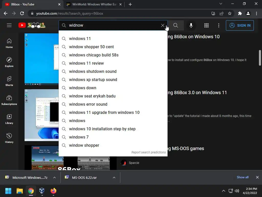Image resolution: width=262 pixels, height=197 pixels.
Task: Select suggestion "window shopper 50 cent"
Action: pos(113,47)
